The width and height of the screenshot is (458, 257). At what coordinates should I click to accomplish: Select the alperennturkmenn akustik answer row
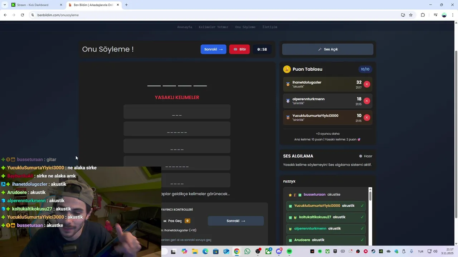click(x=327, y=228)
